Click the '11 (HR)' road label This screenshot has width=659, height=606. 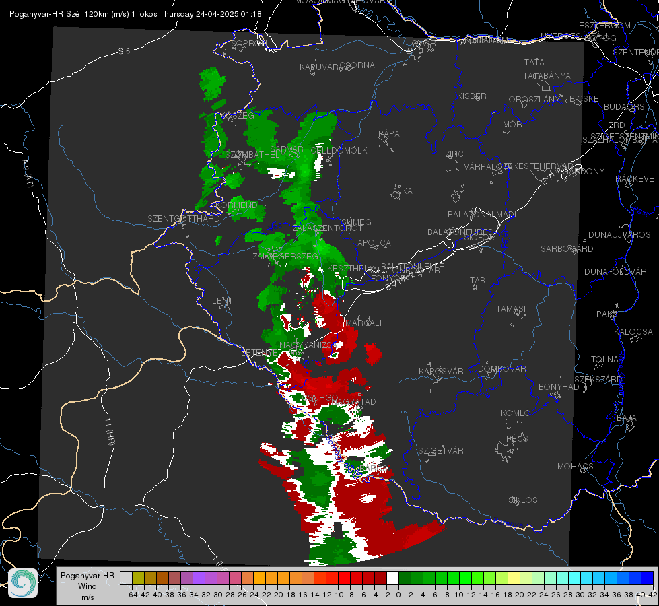pos(110,432)
